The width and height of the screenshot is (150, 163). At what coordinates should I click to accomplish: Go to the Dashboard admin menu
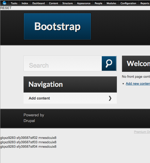(39, 3)
